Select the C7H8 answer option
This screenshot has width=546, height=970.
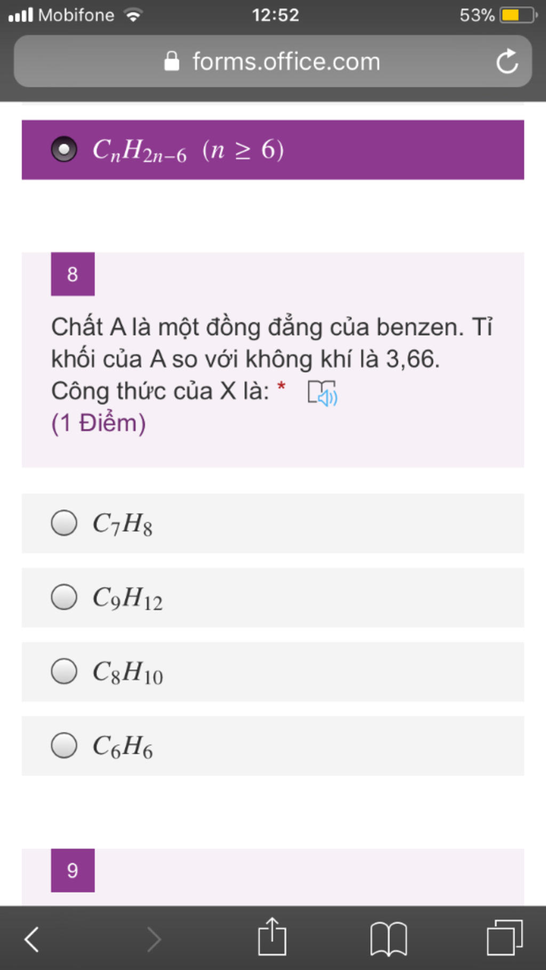click(x=273, y=523)
